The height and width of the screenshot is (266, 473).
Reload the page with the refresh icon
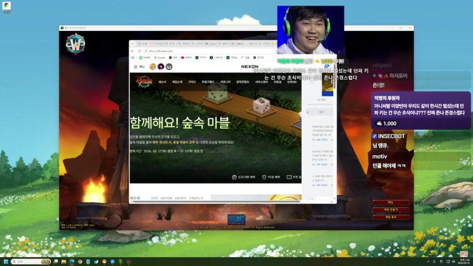click(139, 51)
